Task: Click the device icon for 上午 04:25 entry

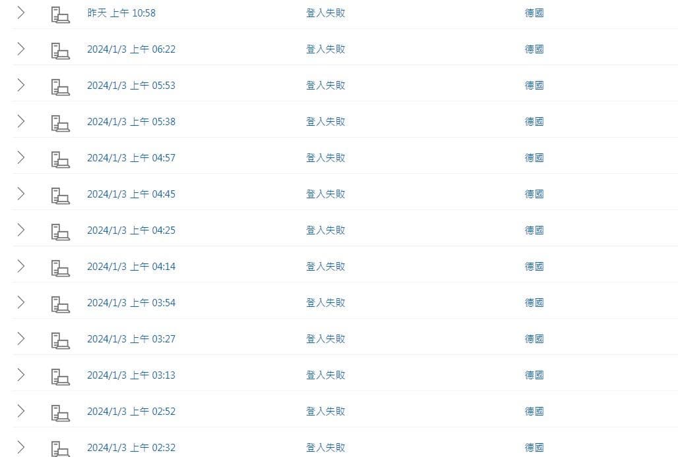Action: coord(60,232)
